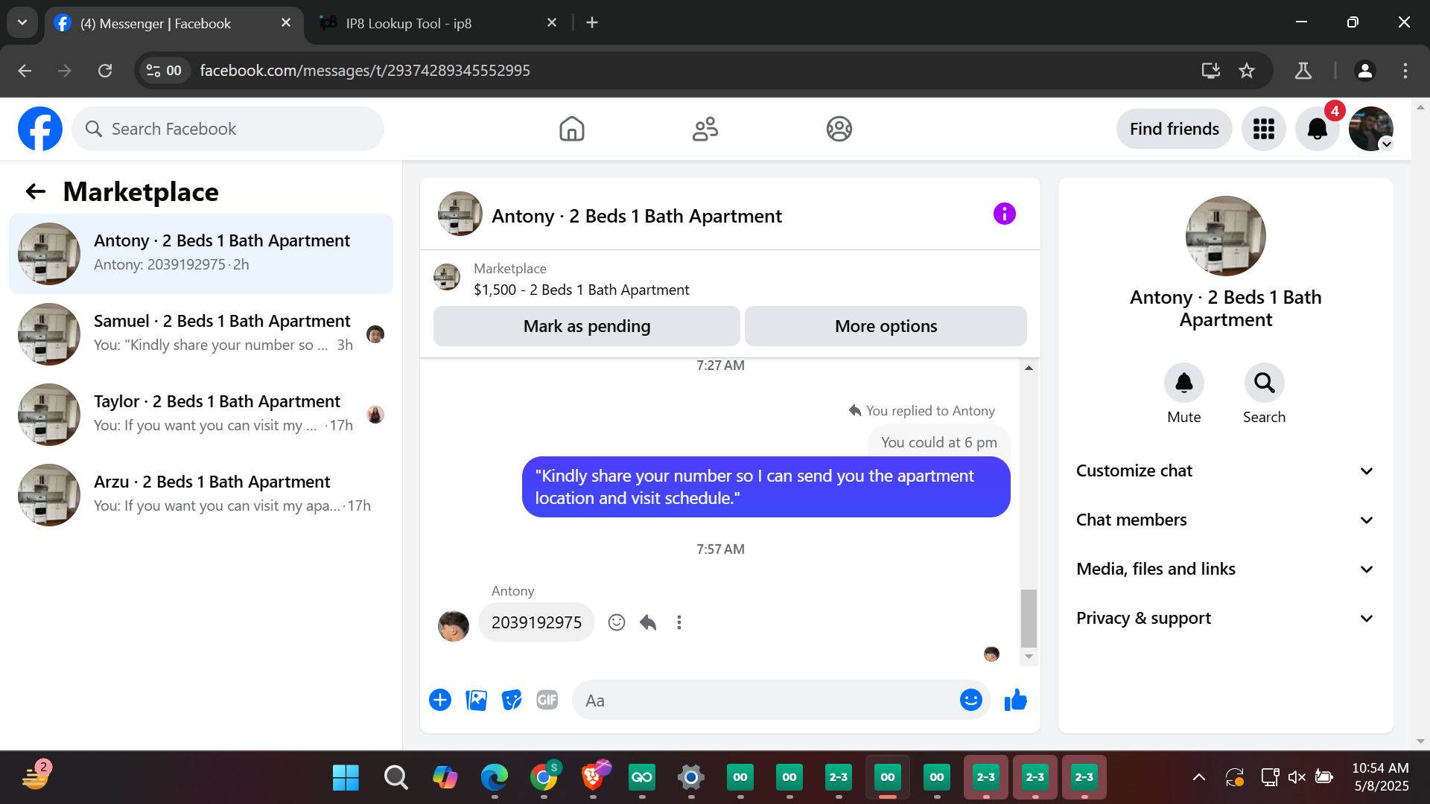Viewport: 1430px width, 804px height.
Task: Expand the Customize chat section
Action: tap(1225, 470)
